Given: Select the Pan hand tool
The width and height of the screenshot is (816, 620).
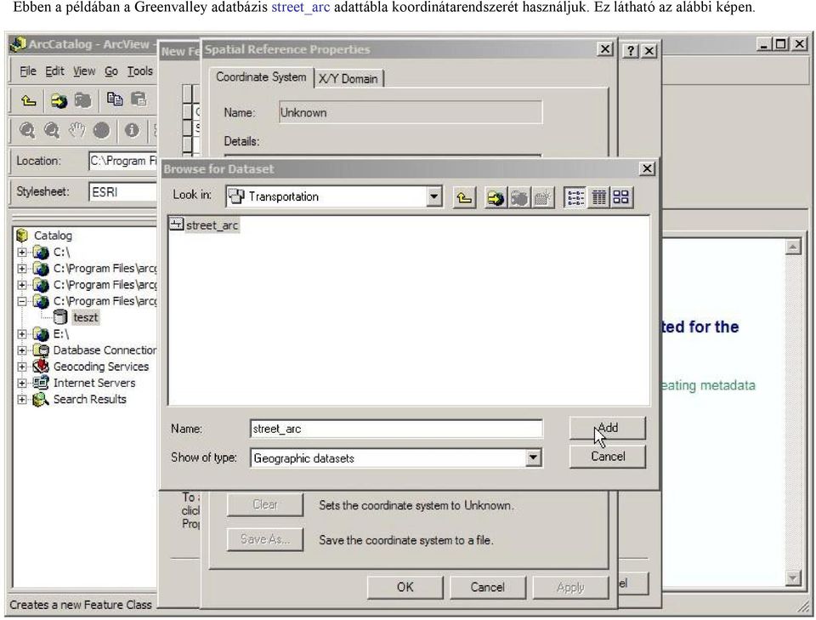Looking at the screenshot, I should [76, 130].
